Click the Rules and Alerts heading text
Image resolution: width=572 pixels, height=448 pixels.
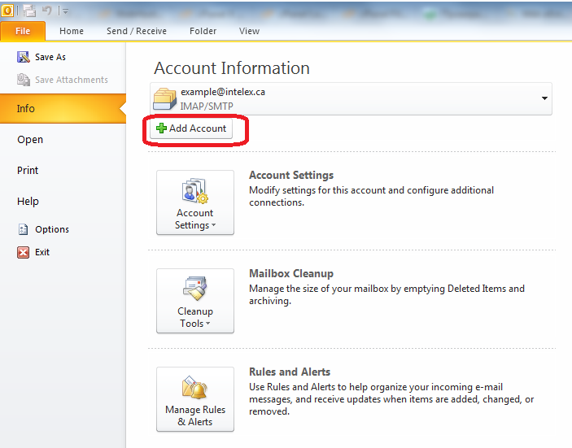pyautogui.click(x=290, y=372)
